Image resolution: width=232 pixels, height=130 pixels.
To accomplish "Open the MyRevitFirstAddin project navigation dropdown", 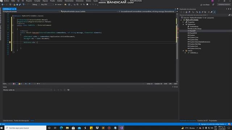I will (x=32, y=12).
